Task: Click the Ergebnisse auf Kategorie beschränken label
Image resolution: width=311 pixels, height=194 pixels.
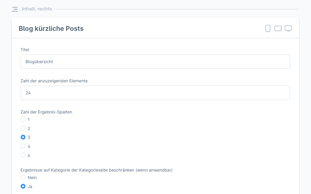Action: pos(96,170)
